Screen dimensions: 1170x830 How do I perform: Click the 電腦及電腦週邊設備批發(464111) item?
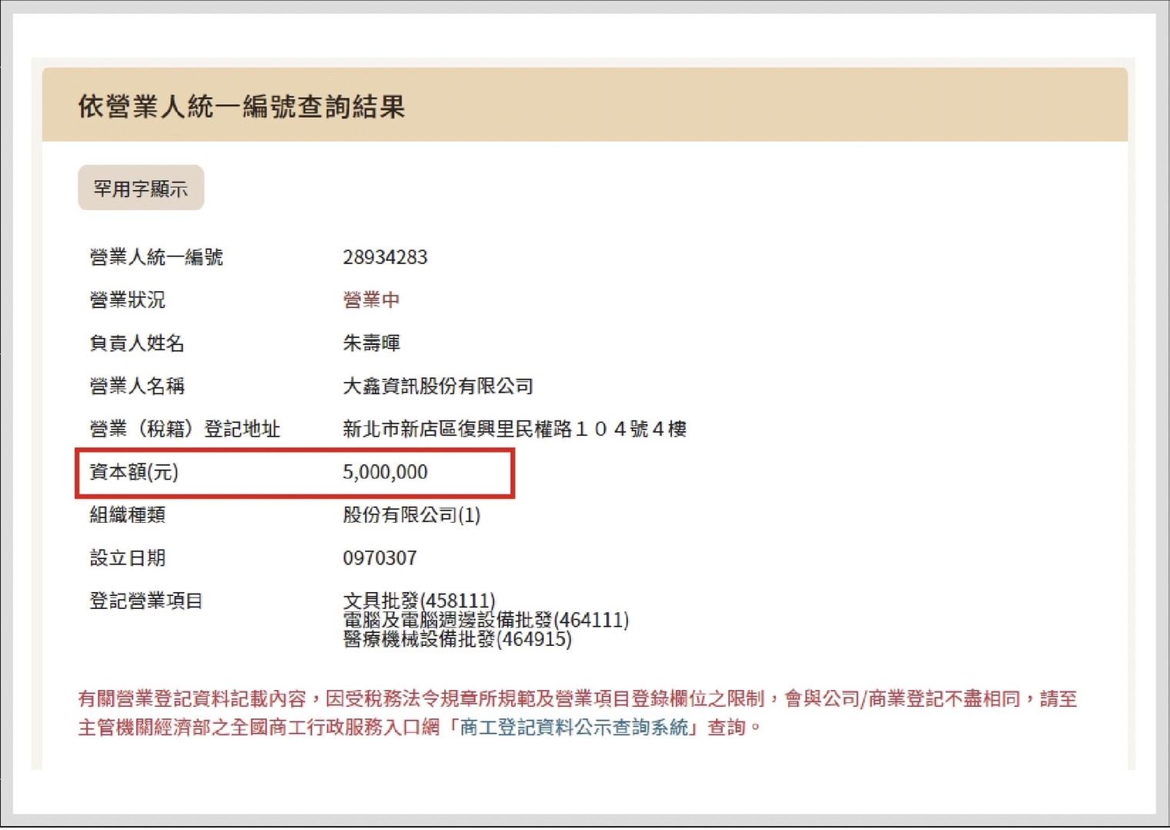(486, 620)
